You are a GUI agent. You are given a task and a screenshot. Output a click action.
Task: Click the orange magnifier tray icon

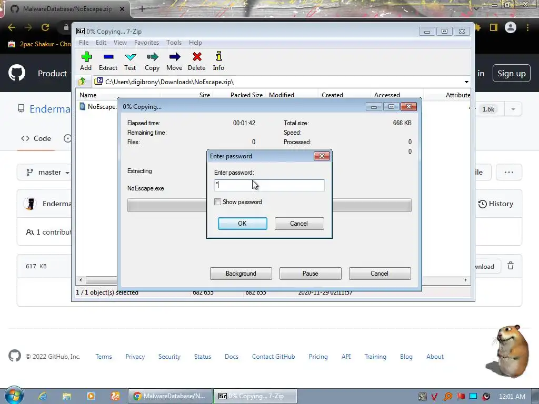[x=448, y=397]
